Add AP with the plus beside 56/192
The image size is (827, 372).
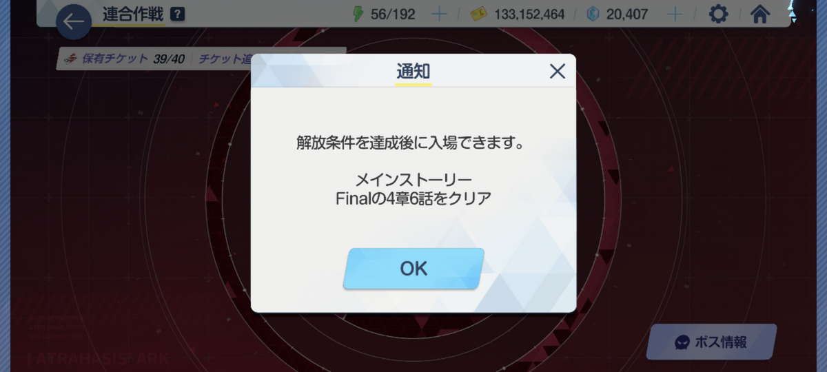click(439, 14)
